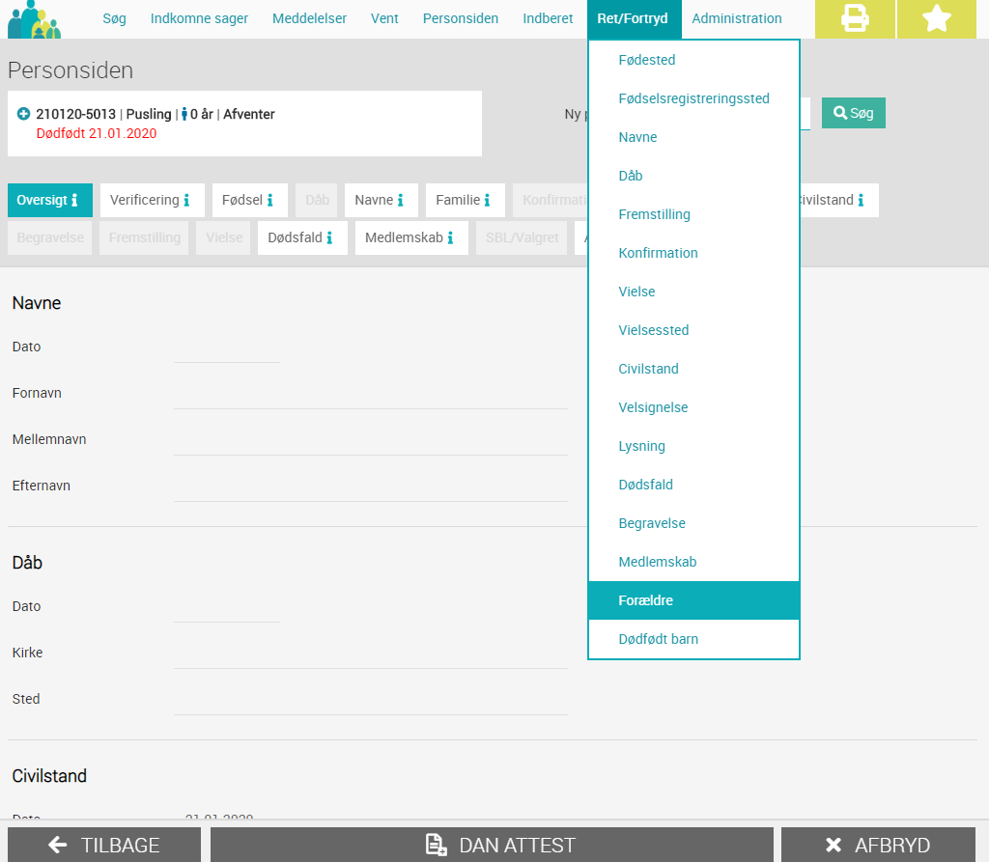Open Indkomne sager in top menu

199,19
